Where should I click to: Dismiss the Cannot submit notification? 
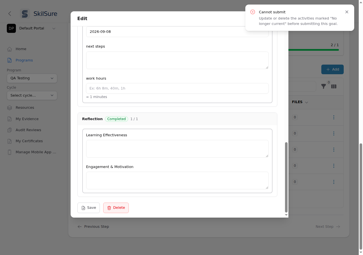[347, 12]
